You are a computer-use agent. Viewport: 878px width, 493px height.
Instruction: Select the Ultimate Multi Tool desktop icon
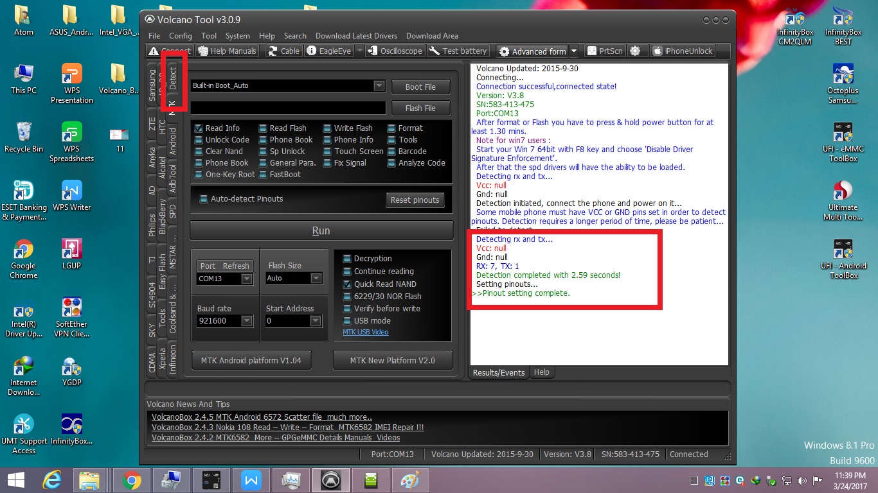[843, 201]
